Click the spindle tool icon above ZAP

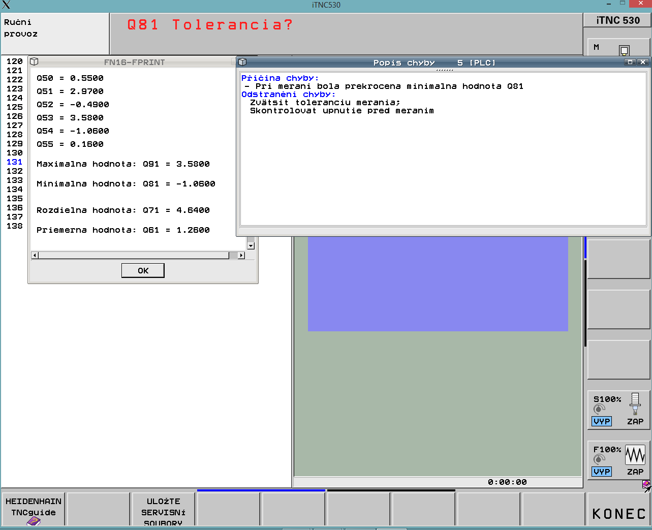635,403
